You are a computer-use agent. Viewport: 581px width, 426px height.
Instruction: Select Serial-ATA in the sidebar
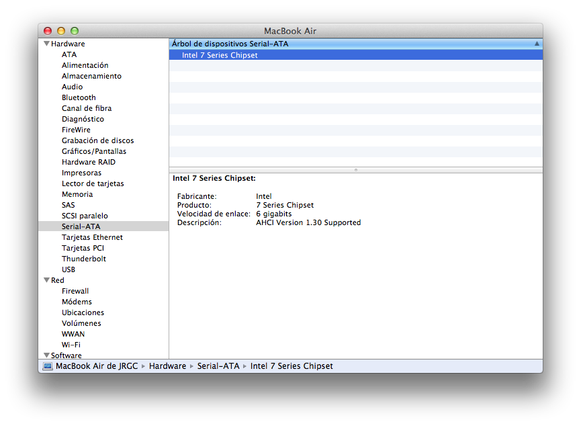[103, 226]
